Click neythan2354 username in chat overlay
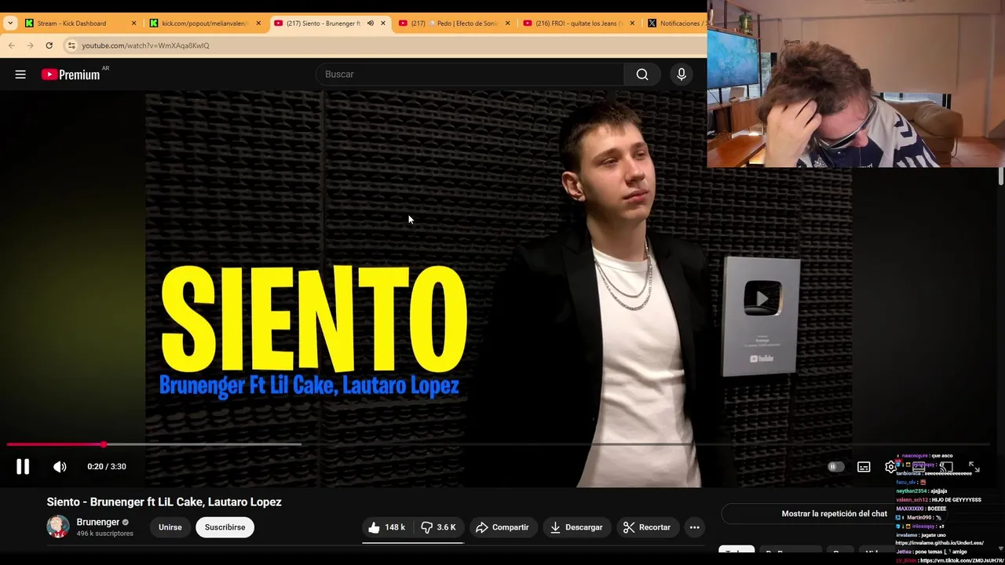 912,491
